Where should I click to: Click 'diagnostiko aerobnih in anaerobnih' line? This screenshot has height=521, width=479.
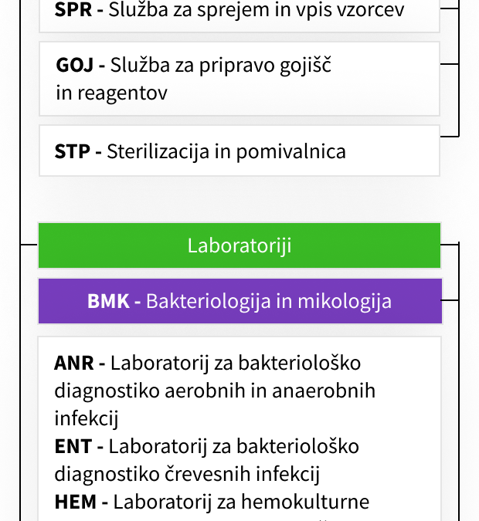pyautogui.click(x=215, y=391)
